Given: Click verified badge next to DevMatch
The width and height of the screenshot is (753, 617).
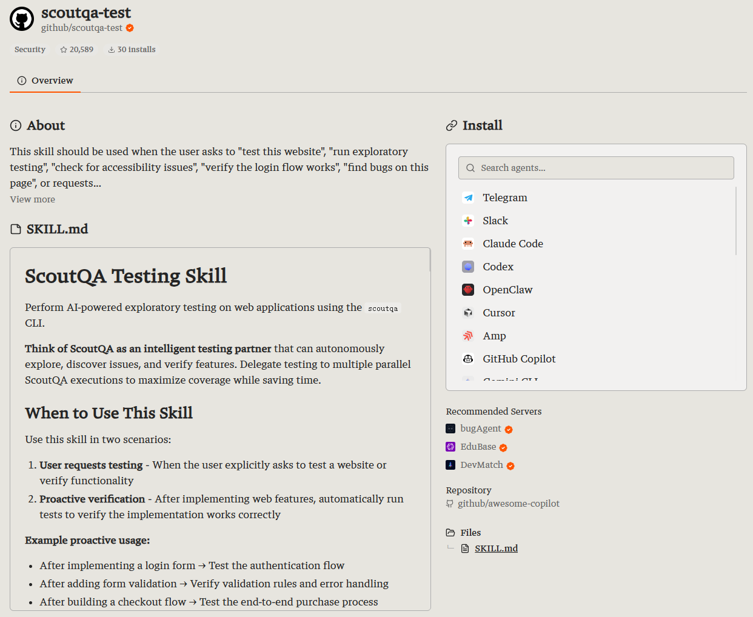Looking at the screenshot, I should (x=510, y=466).
